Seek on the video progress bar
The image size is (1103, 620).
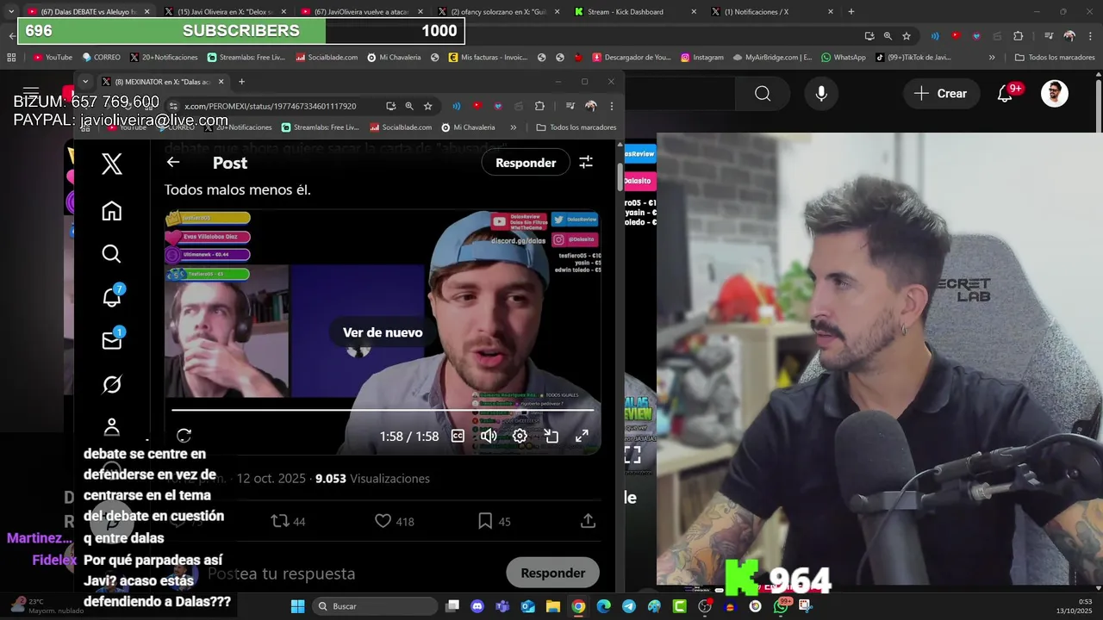coord(383,411)
